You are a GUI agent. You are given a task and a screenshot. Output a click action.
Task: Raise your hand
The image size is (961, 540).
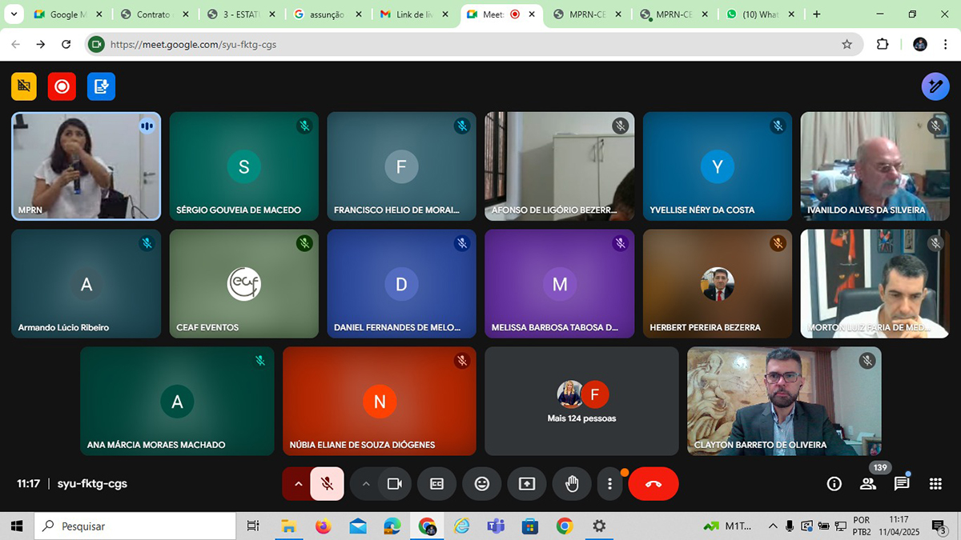(572, 484)
